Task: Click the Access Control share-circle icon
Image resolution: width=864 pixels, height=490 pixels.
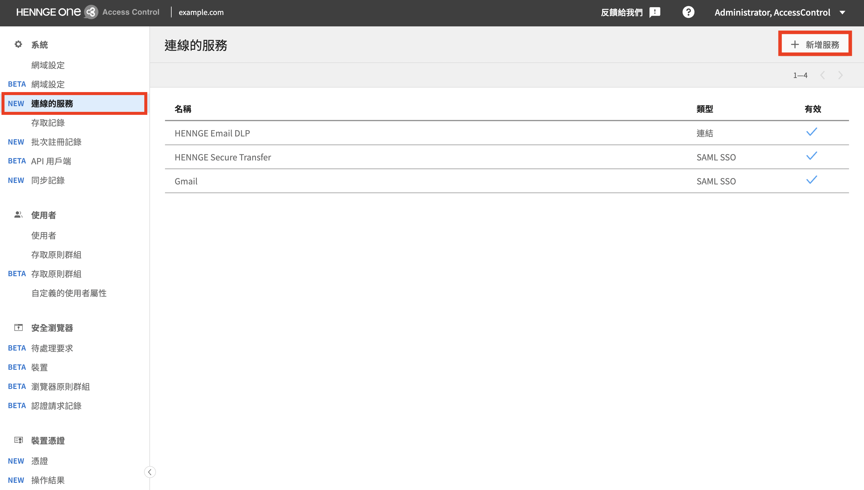Action: tap(91, 12)
